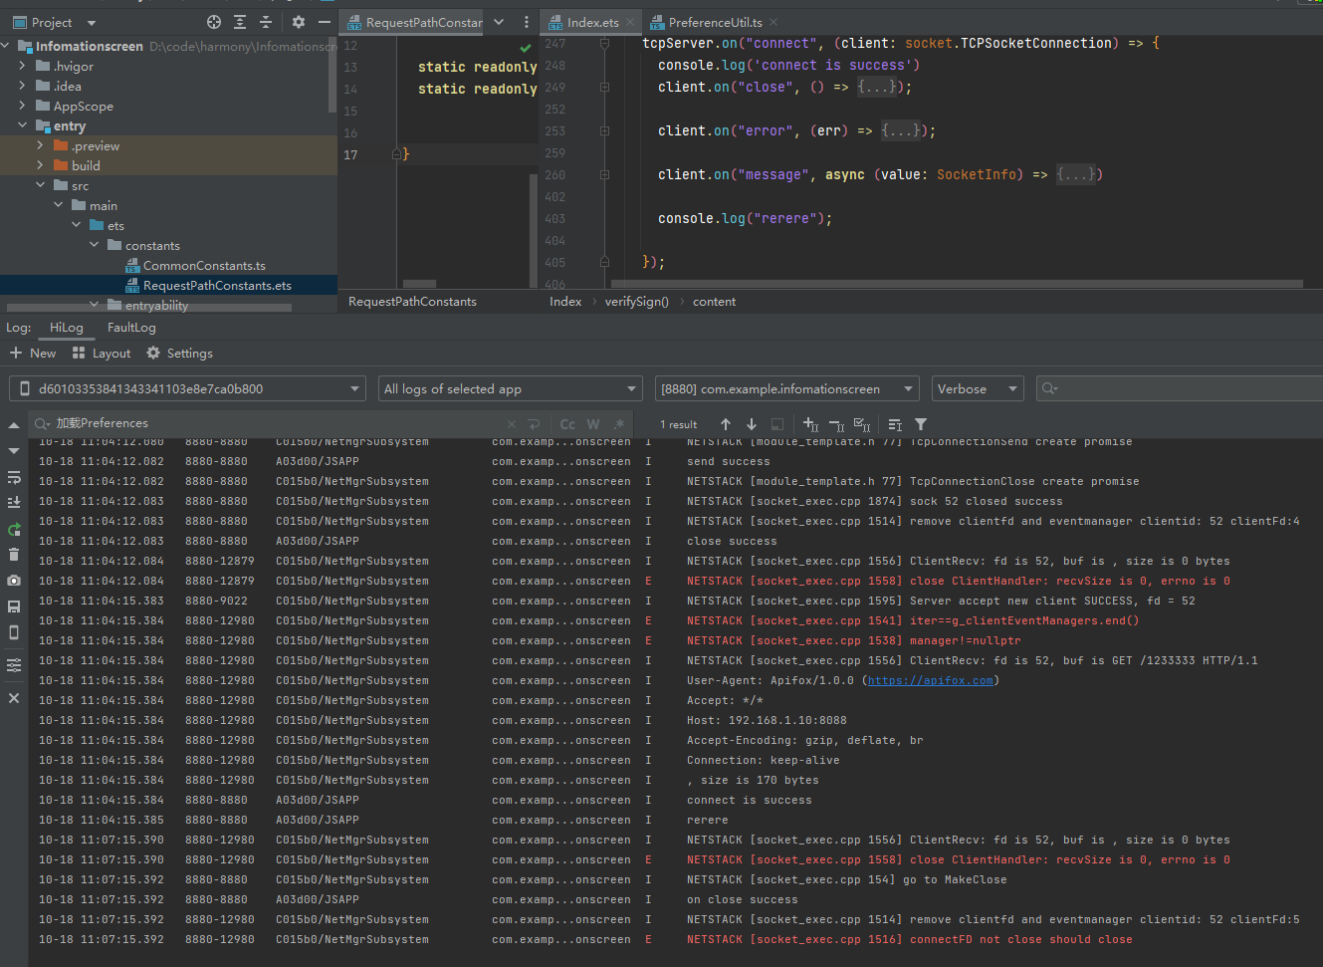This screenshot has width=1323, height=967.
Task: Click green restart log icon
Action: point(14,529)
